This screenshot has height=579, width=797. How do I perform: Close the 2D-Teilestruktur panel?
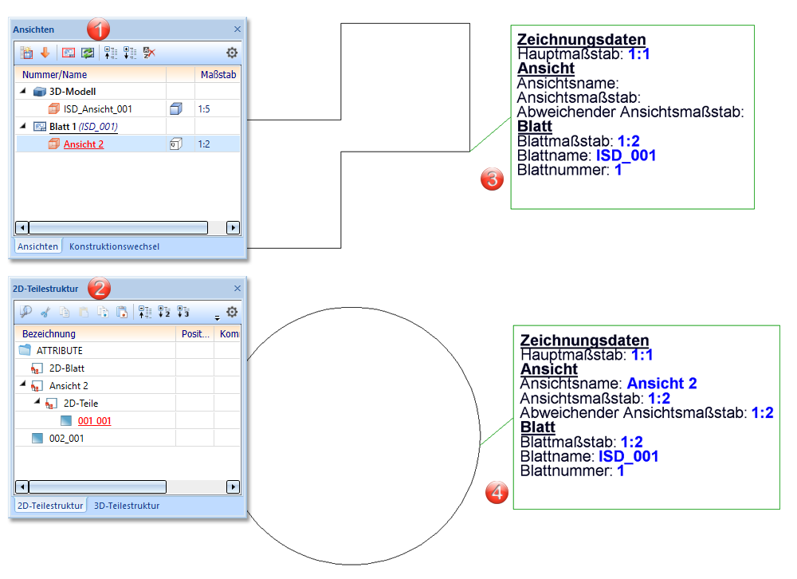238,288
